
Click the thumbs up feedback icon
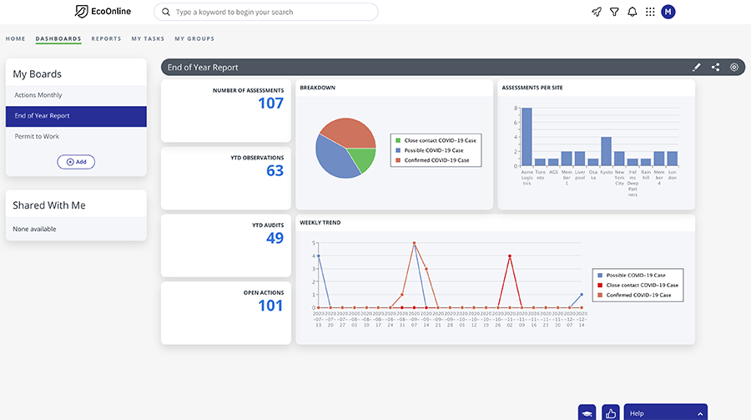tap(611, 412)
